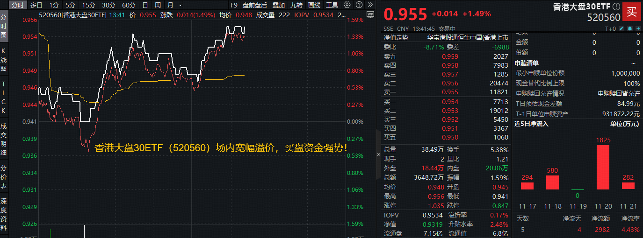The height and width of the screenshot is (238, 643).
Task: Open the period dropdown arrow after 月
Action: (180, 5)
